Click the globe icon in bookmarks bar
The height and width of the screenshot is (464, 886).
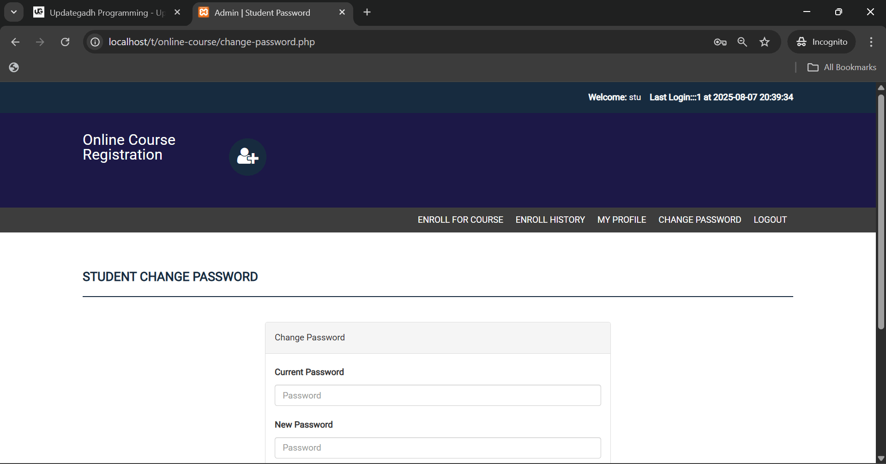(14, 67)
